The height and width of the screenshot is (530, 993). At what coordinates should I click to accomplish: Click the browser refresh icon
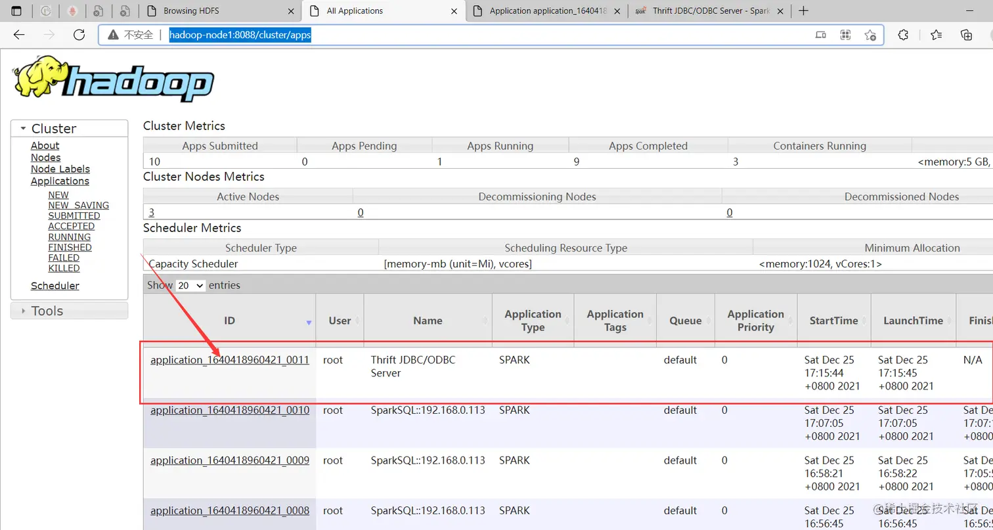pyautogui.click(x=79, y=35)
